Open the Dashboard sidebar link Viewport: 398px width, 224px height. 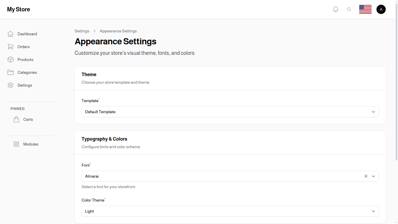point(27,34)
